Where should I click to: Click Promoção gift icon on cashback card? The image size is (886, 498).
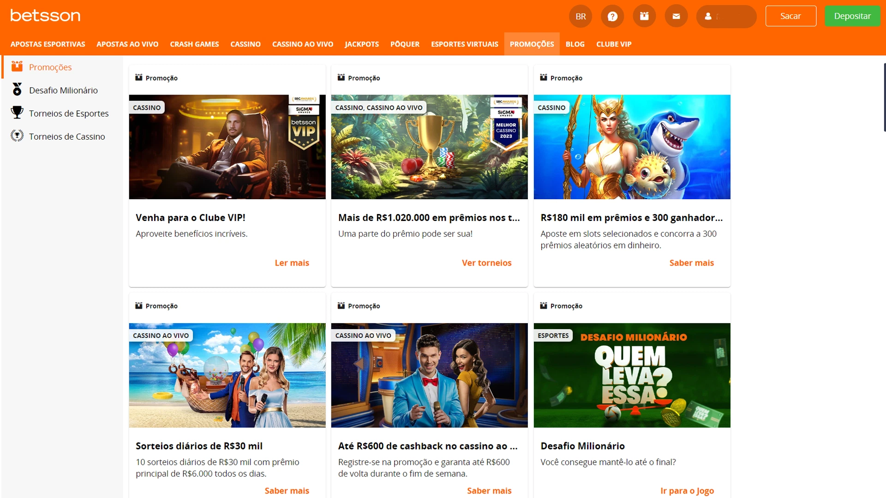tap(341, 306)
